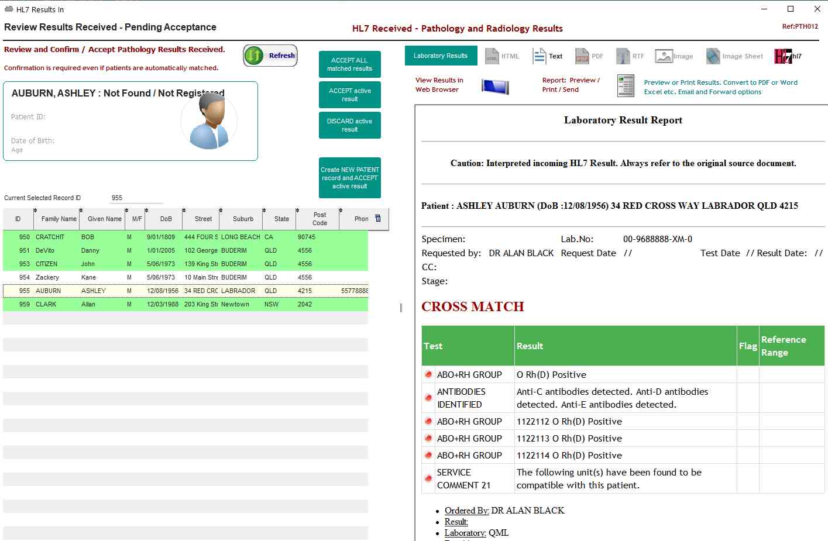Click DR ALAN BLACK in Requested by
828x541 pixels.
pyautogui.click(x=521, y=253)
